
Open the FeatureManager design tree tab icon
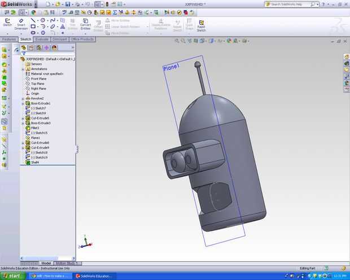coord(24,48)
